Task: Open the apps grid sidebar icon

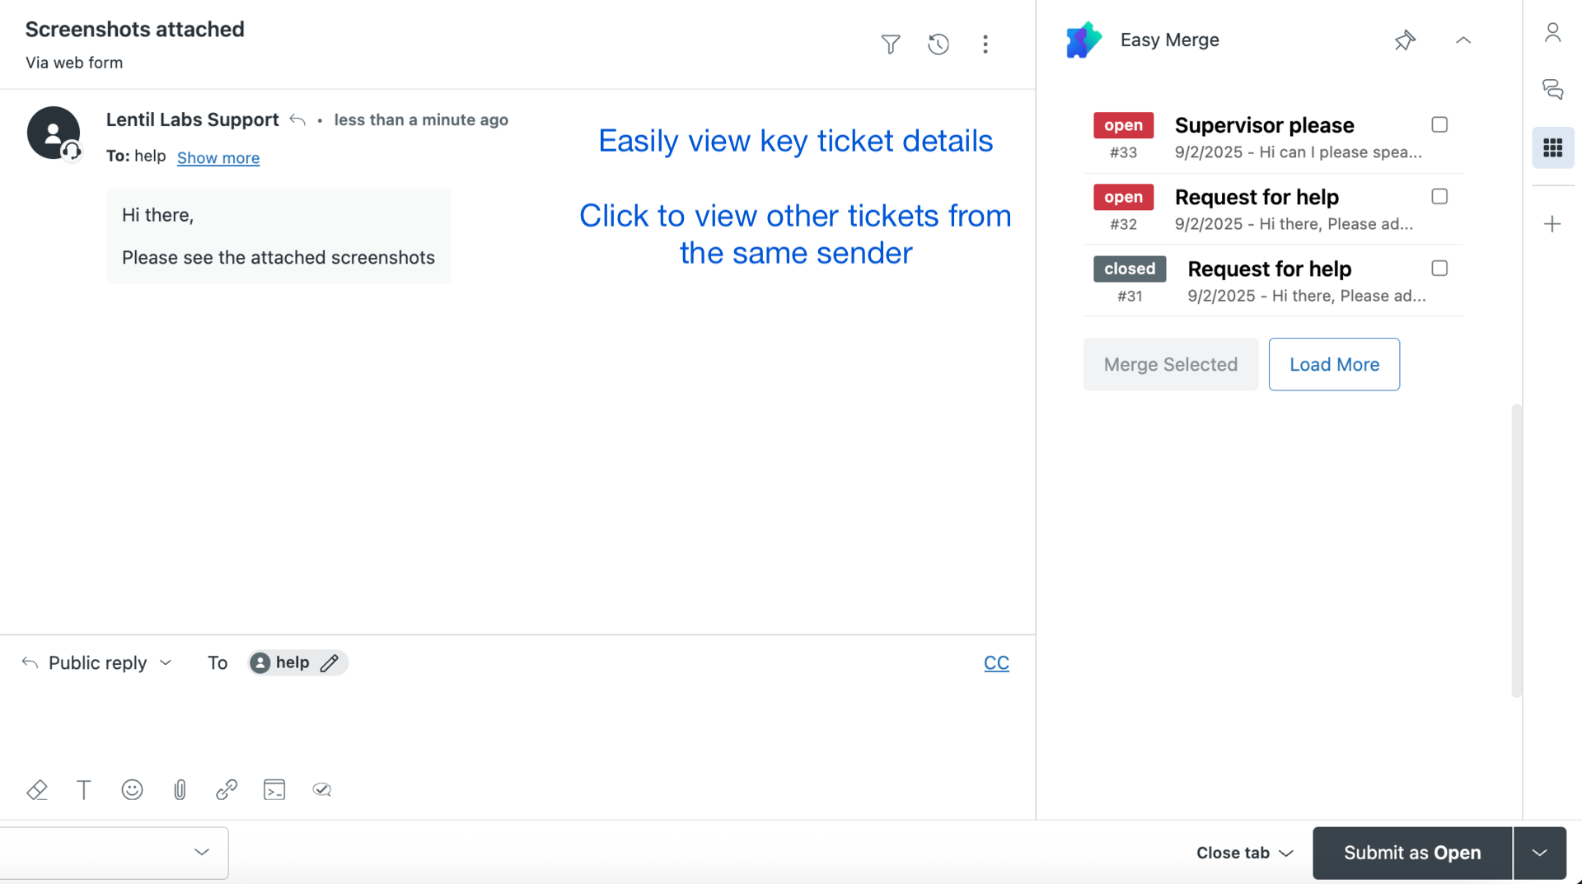Action: (1552, 147)
